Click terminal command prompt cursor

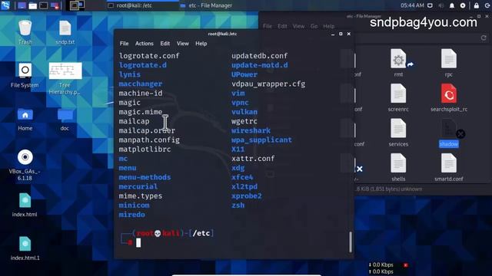(138, 242)
